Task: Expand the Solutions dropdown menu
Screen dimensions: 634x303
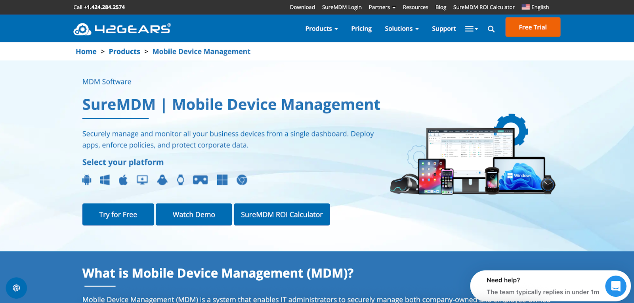Action: (x=402, y=29)
